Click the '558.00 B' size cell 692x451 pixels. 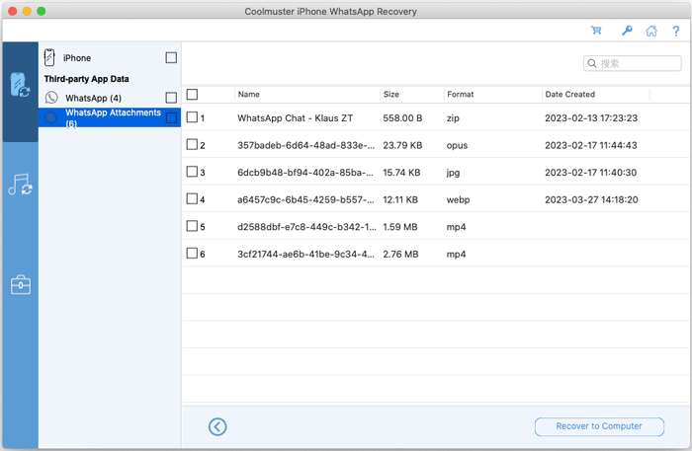[x=402, y=118]
